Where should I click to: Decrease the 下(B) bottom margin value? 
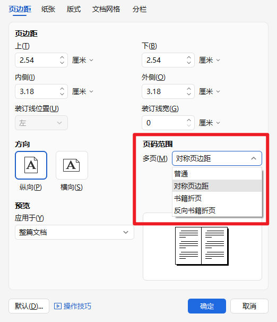click(x=189, y=63)
